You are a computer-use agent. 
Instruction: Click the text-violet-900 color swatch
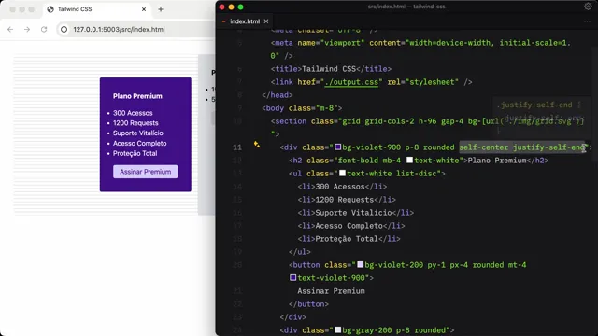point(292,278)
